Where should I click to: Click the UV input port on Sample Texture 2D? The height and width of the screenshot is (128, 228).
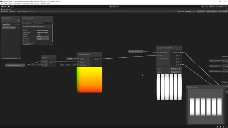(158, 55)
